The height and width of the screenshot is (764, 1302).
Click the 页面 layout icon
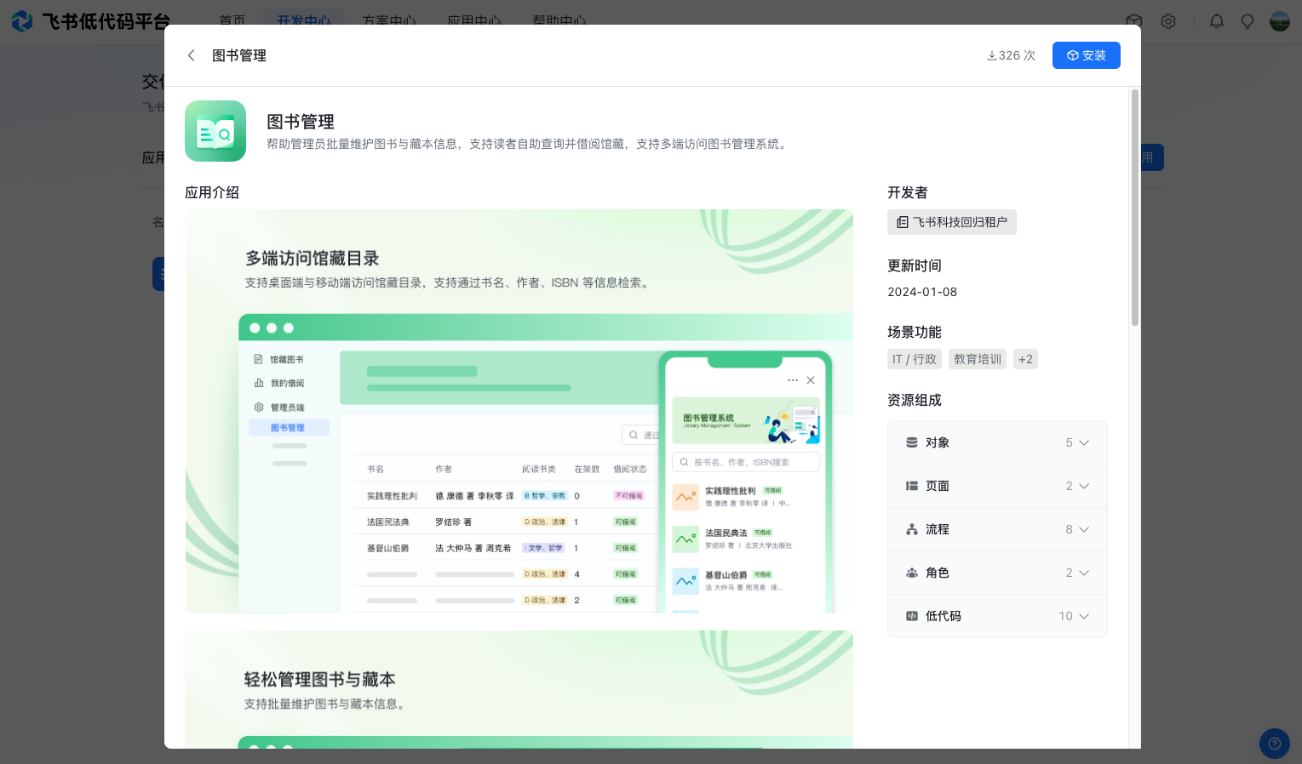(911, 486)
